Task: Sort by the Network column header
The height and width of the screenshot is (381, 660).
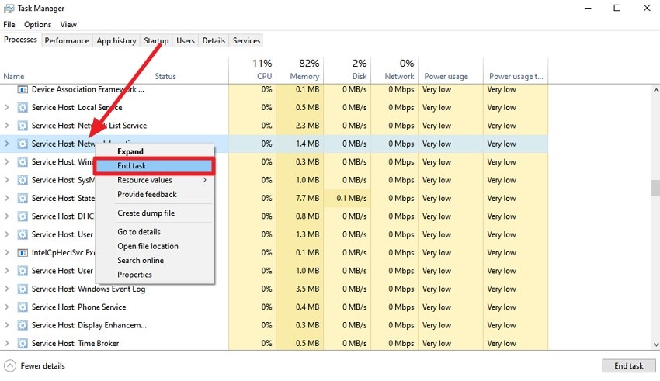Action: [394, 70]
